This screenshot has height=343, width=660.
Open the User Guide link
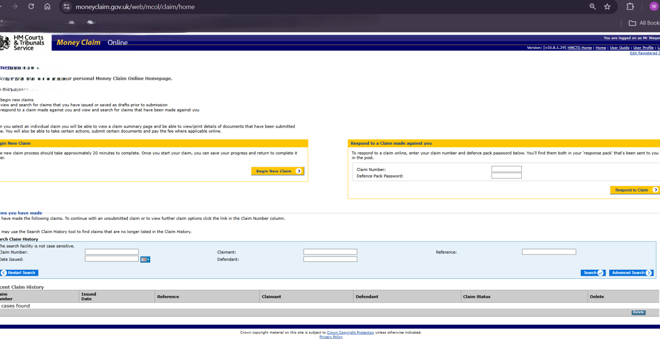620,48
